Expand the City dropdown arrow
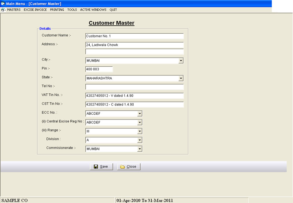 tap(181, 60)
